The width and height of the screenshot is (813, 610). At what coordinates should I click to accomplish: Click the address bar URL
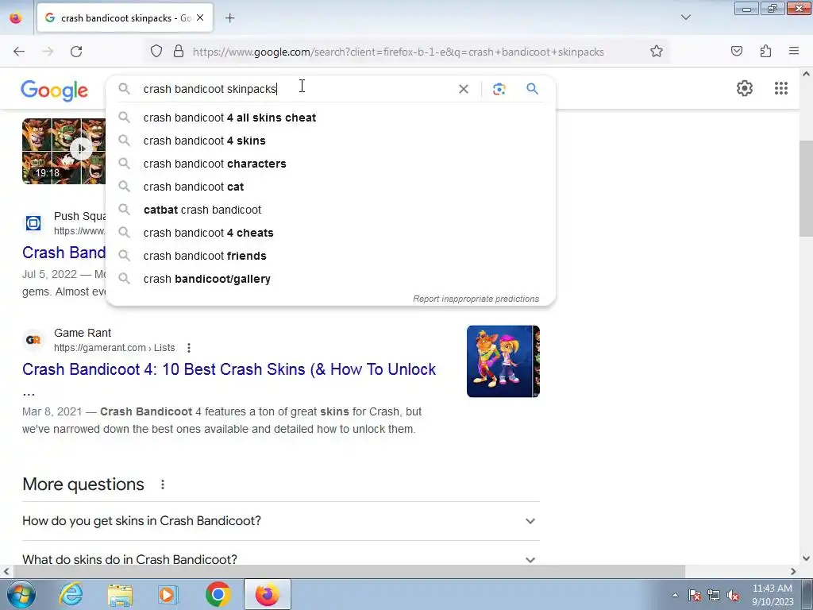[x=399, y=52]
